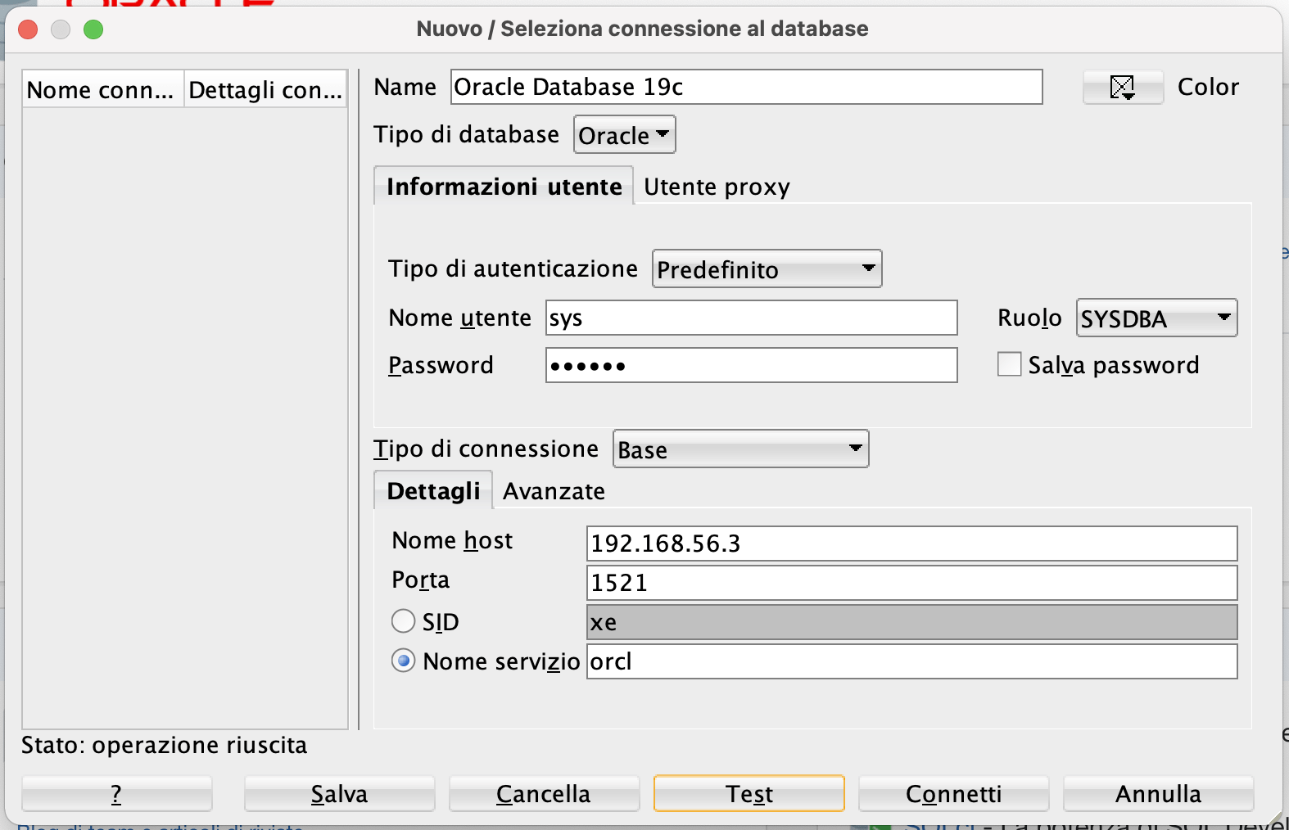Click the Color picker button
Image resolution: width=1289 pixels, height=830 pixels.
coord(1123,87)
